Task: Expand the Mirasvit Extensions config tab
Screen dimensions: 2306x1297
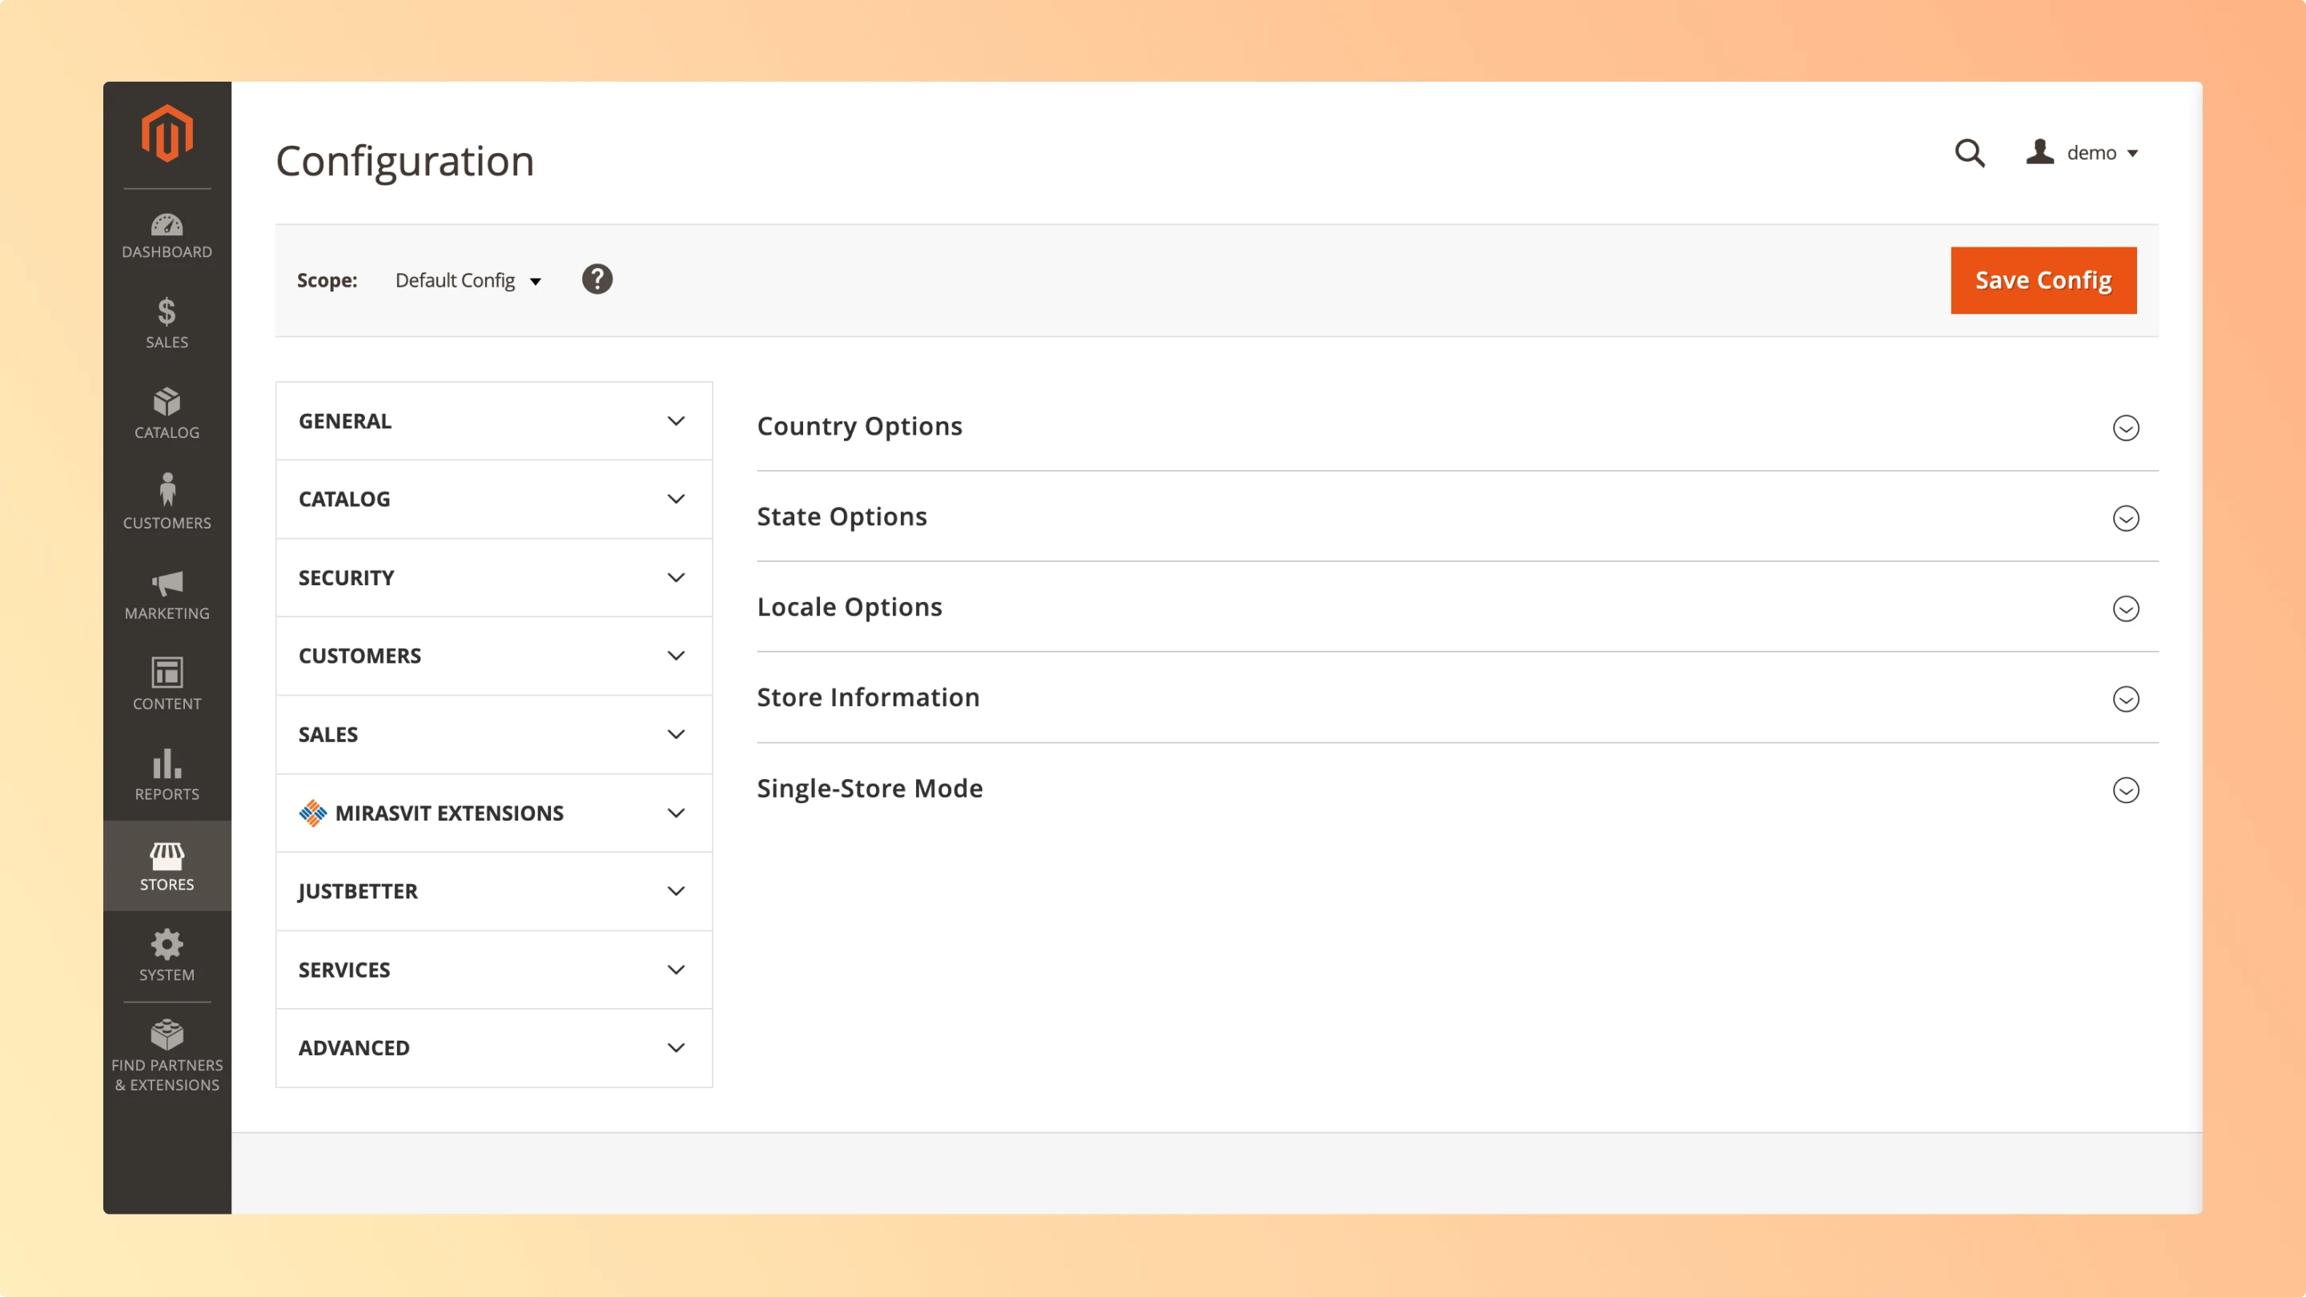Action: (x=493, y=813)
